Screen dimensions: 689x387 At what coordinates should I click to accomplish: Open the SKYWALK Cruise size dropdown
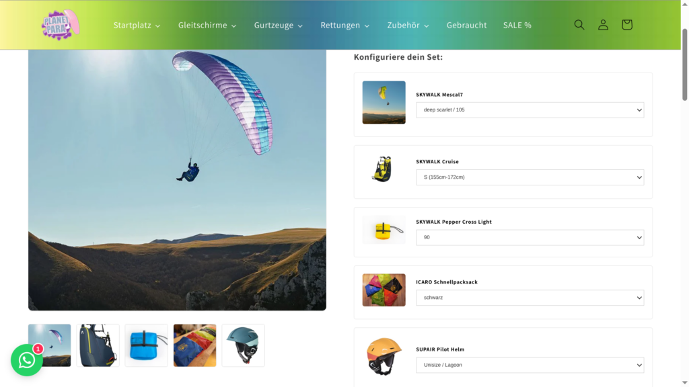530,177
